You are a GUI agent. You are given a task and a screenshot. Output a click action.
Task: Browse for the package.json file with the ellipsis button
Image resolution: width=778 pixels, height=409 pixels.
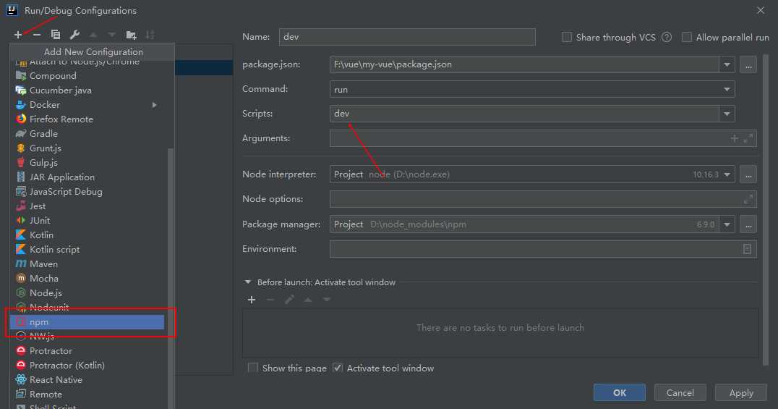(748, 64)
